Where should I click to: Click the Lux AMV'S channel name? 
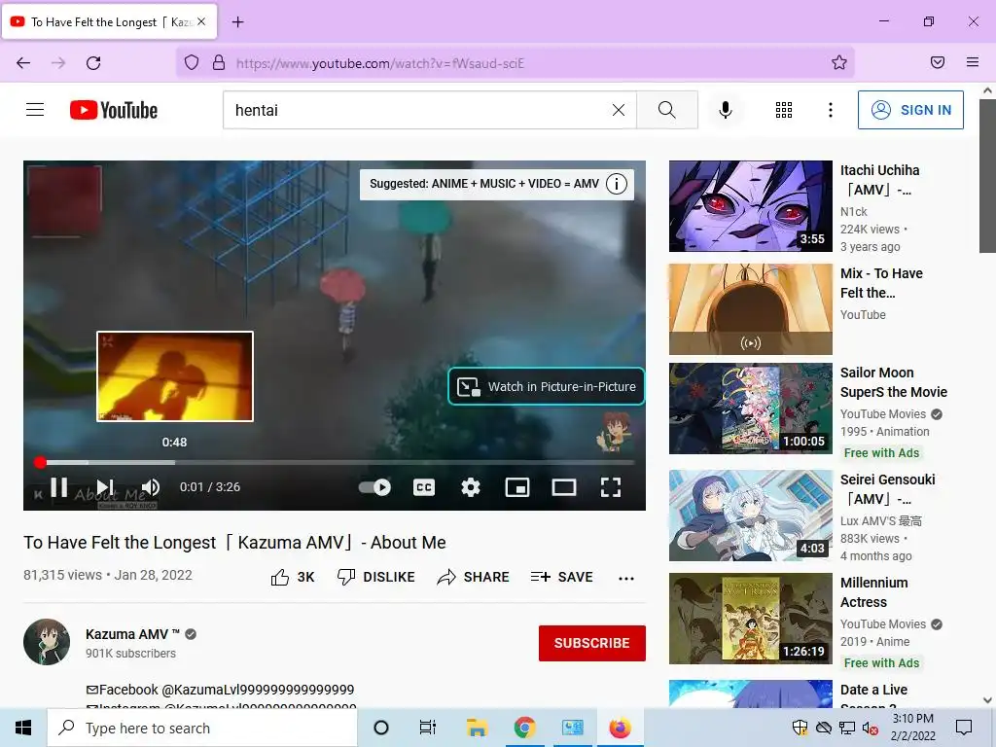pos(880,521)
